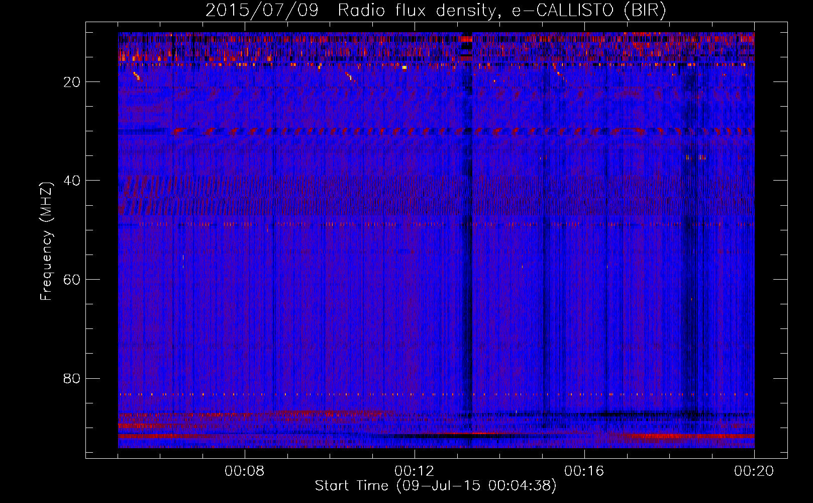Click the '80' frequency tick label
813x503 pixels.
(x=72, y=378)
